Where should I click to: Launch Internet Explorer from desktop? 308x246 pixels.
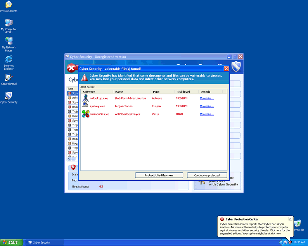(x=9, y=59)
